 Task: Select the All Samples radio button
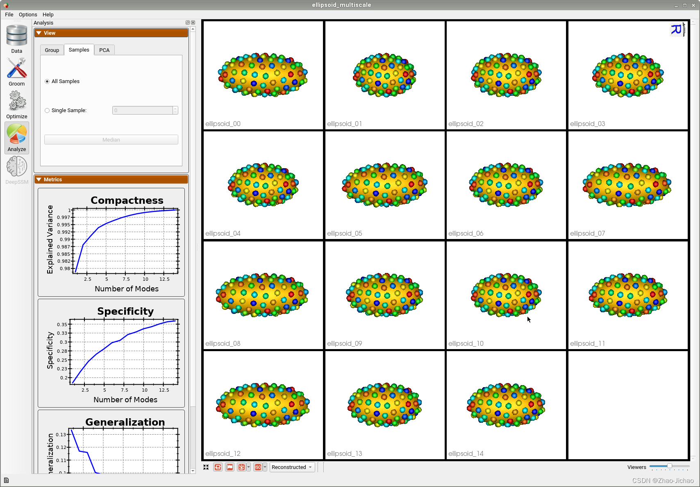(x=47, y=81)
